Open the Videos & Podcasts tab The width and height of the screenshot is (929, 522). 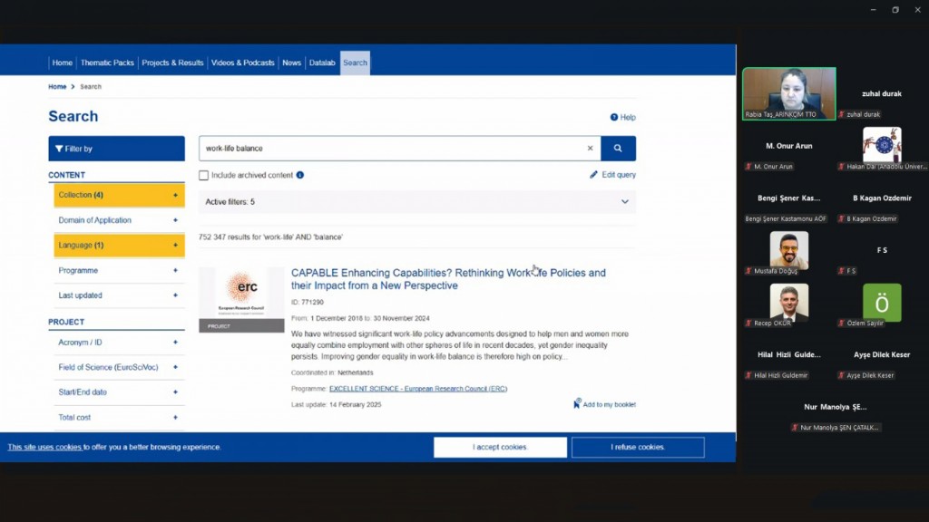pos(243,63)
